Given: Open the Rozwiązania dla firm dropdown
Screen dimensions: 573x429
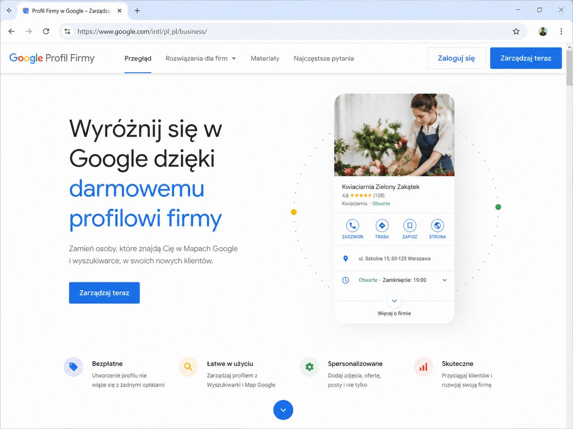Looking at the screenshot, I should coord(201,58).
